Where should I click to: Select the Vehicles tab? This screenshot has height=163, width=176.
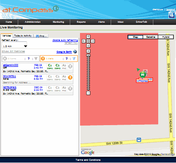(x=7, y=36)
